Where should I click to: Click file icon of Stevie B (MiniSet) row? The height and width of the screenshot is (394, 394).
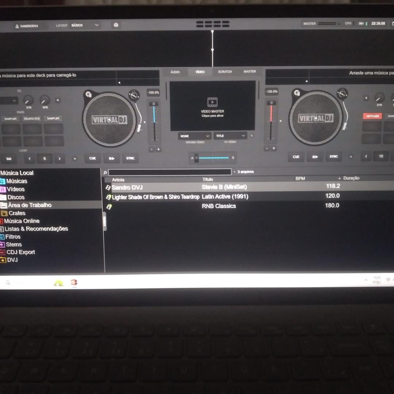(108, 188)
